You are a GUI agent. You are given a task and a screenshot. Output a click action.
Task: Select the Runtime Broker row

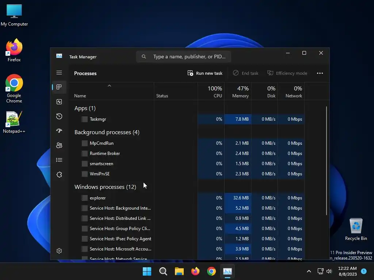click(x=187, y=153)
